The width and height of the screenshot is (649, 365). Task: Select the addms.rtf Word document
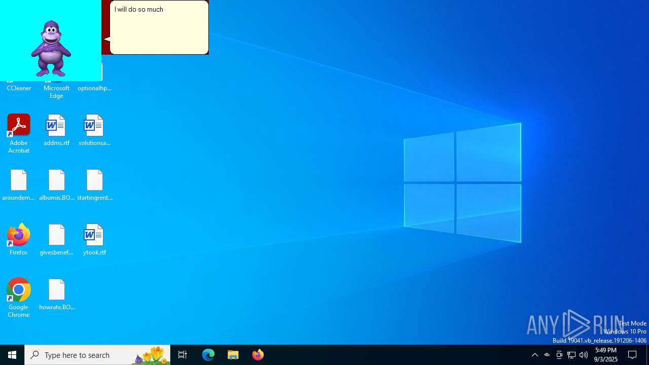point(56,130)
